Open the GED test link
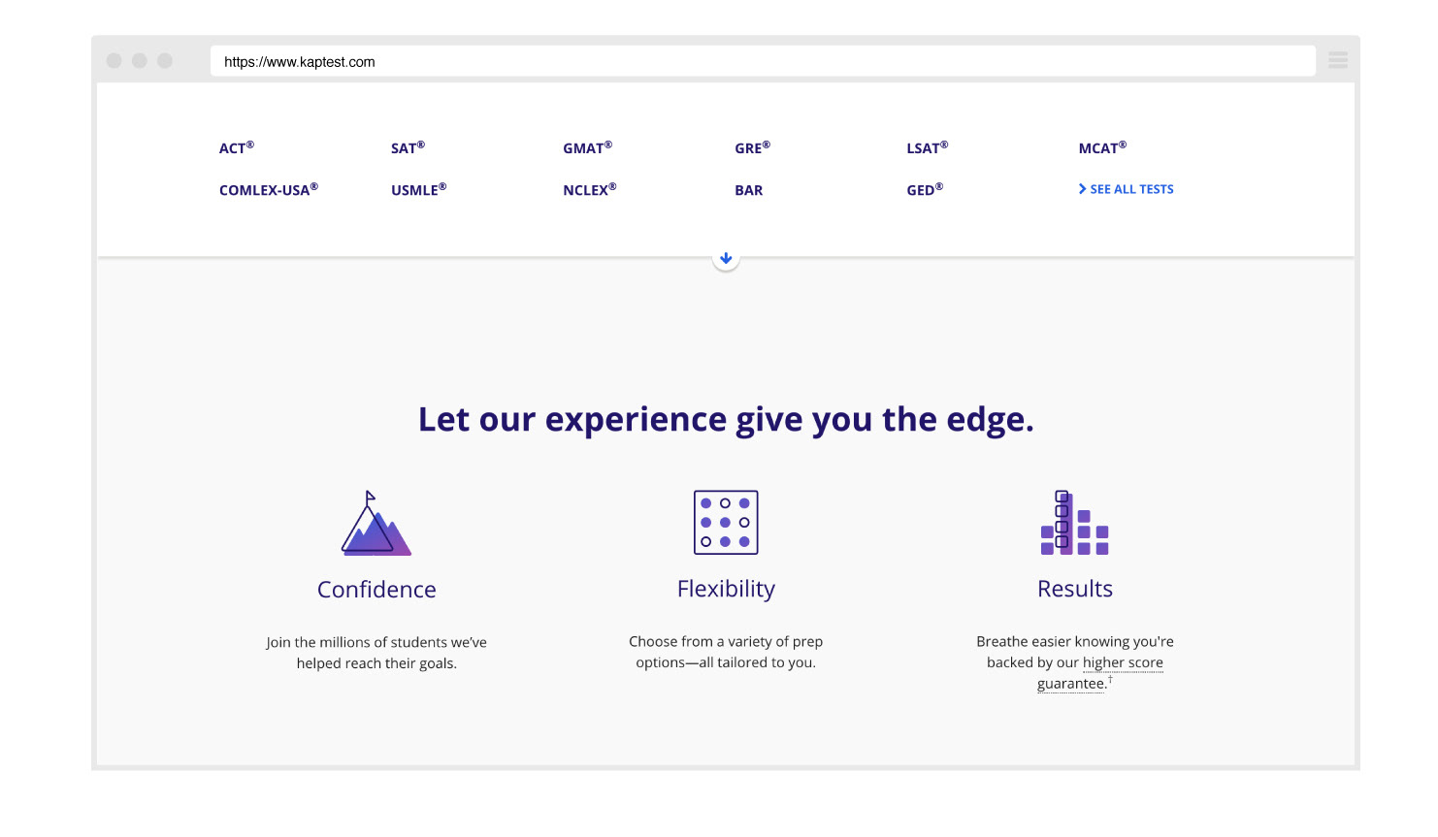 (925, 189)
